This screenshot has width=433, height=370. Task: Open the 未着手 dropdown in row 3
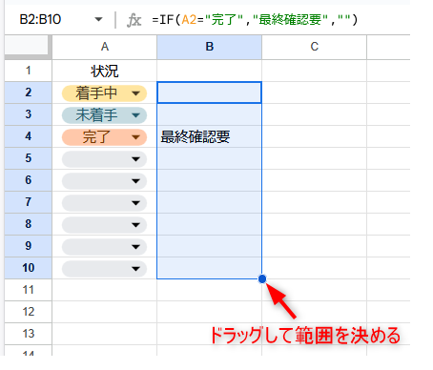click(135, 115)
